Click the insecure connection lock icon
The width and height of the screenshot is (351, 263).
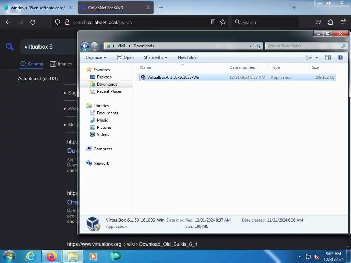[x=67, y=22]
